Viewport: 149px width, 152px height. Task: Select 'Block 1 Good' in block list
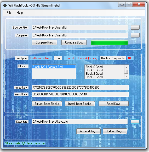pos(94,70)
